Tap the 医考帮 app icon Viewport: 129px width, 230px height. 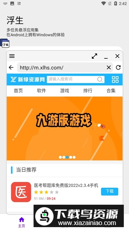point(21,192)
